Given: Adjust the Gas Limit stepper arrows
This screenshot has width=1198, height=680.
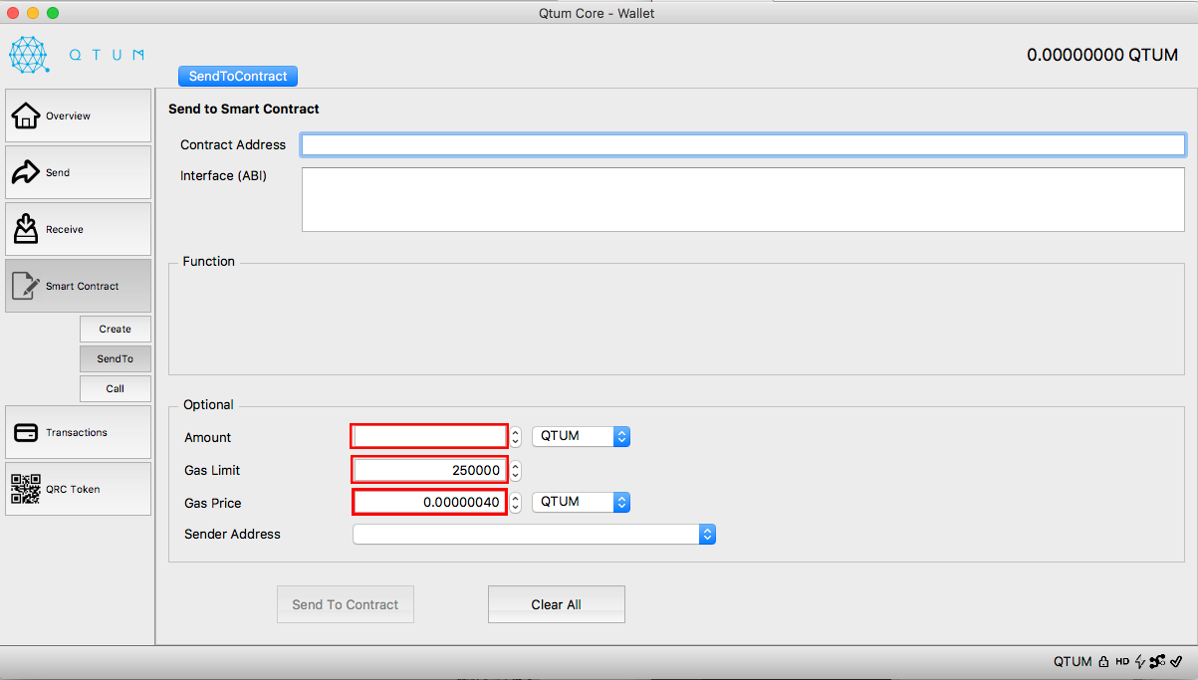Looking at the screenshot, I should (x=516, y=470).
